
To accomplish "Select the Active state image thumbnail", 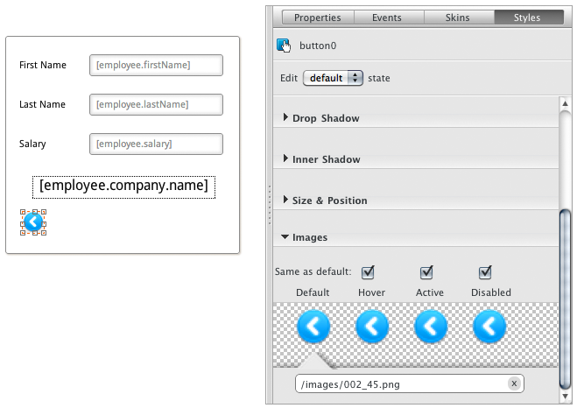I will [x=431, y=327].
